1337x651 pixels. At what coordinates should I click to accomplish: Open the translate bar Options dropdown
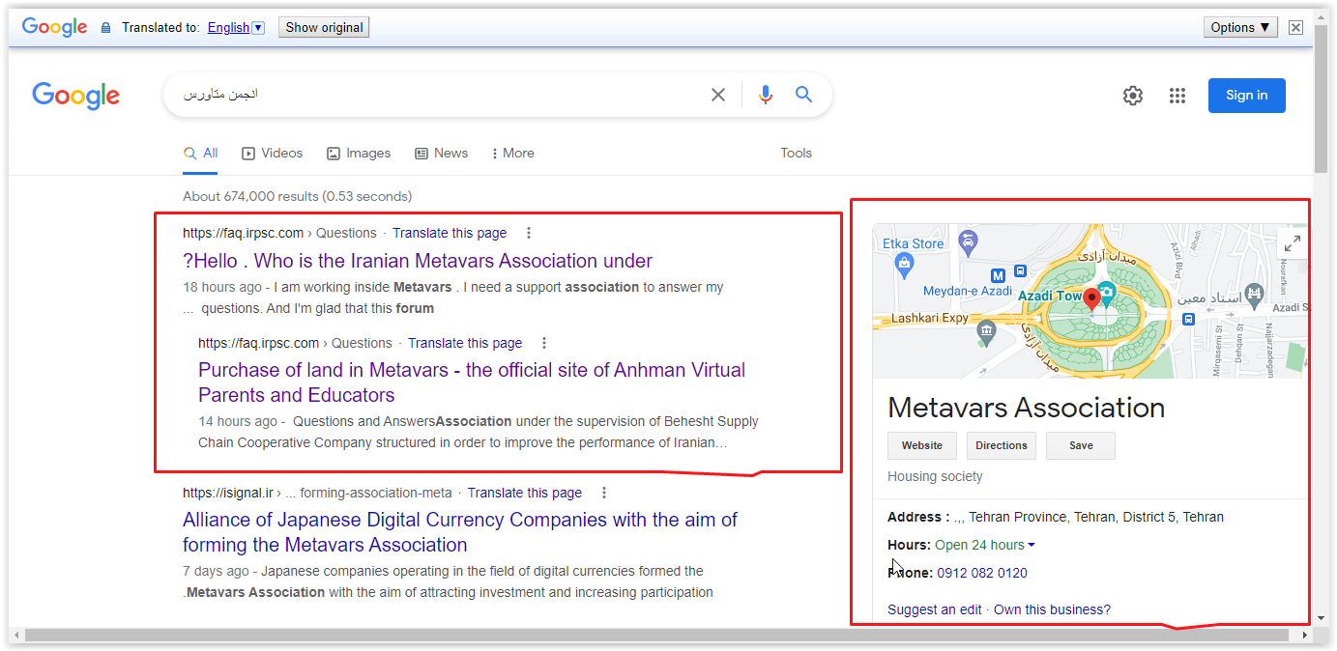pos(1240,27)
